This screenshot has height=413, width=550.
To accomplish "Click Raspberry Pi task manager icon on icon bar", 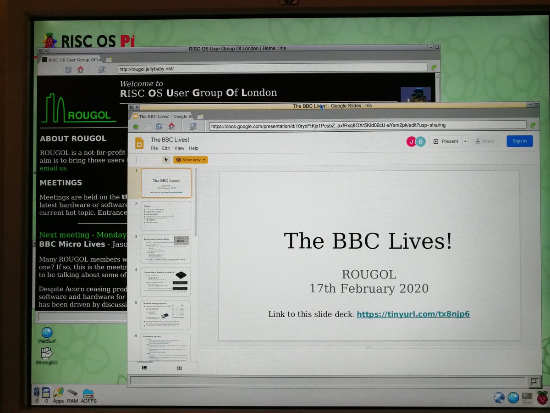I will [x=542, y=397].
